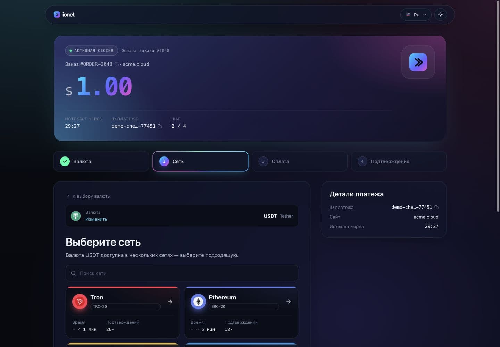Click the ionet logo in the header
The height and width of the screenshot is (347, 500).
(x=64, y=15)
